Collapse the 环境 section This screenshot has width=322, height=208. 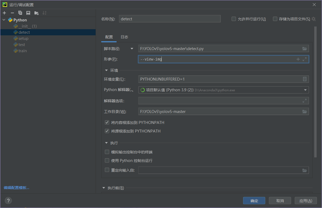[x=107, y=70]
